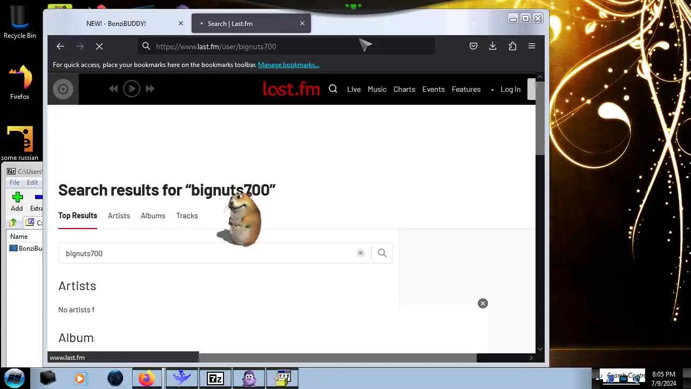Open the Live link in Last.fm header
This screenshot has width=691, height=389.
click(354, 89)
